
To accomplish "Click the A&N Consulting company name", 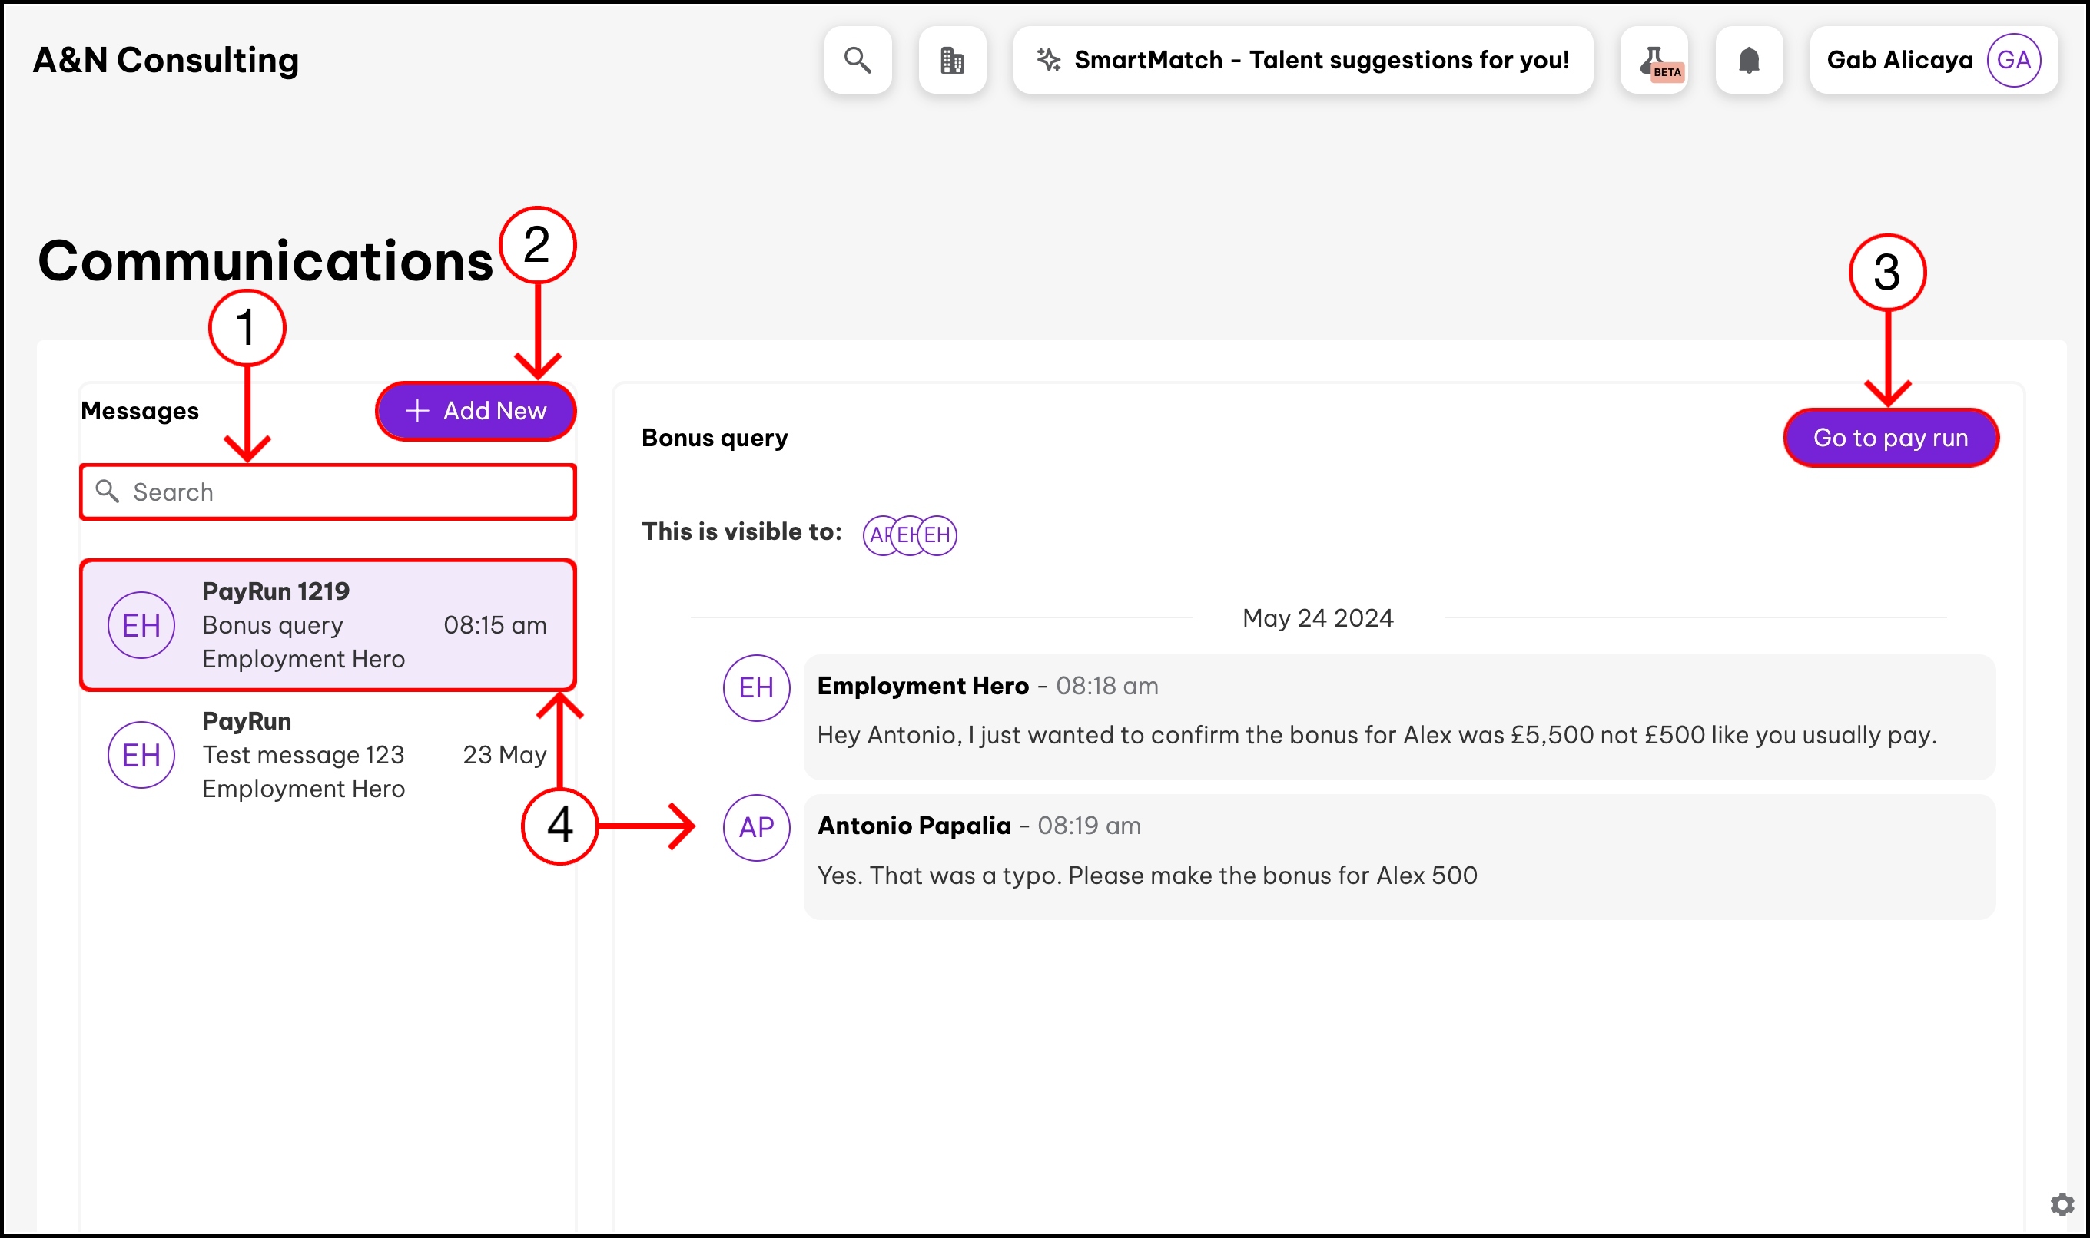I will point(165,60).
